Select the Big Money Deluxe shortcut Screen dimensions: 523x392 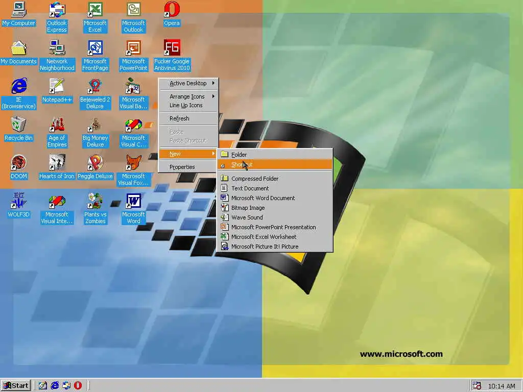tap(95, 132)
